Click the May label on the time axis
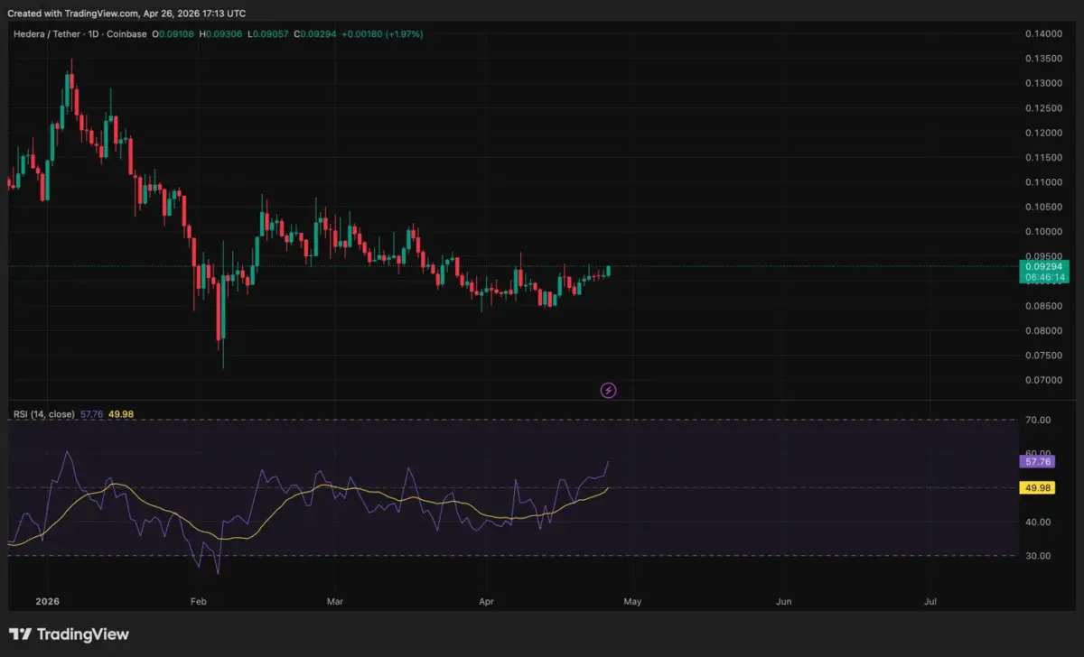The height and width of the screenshot is (657, 1084). tap(632, 600)
